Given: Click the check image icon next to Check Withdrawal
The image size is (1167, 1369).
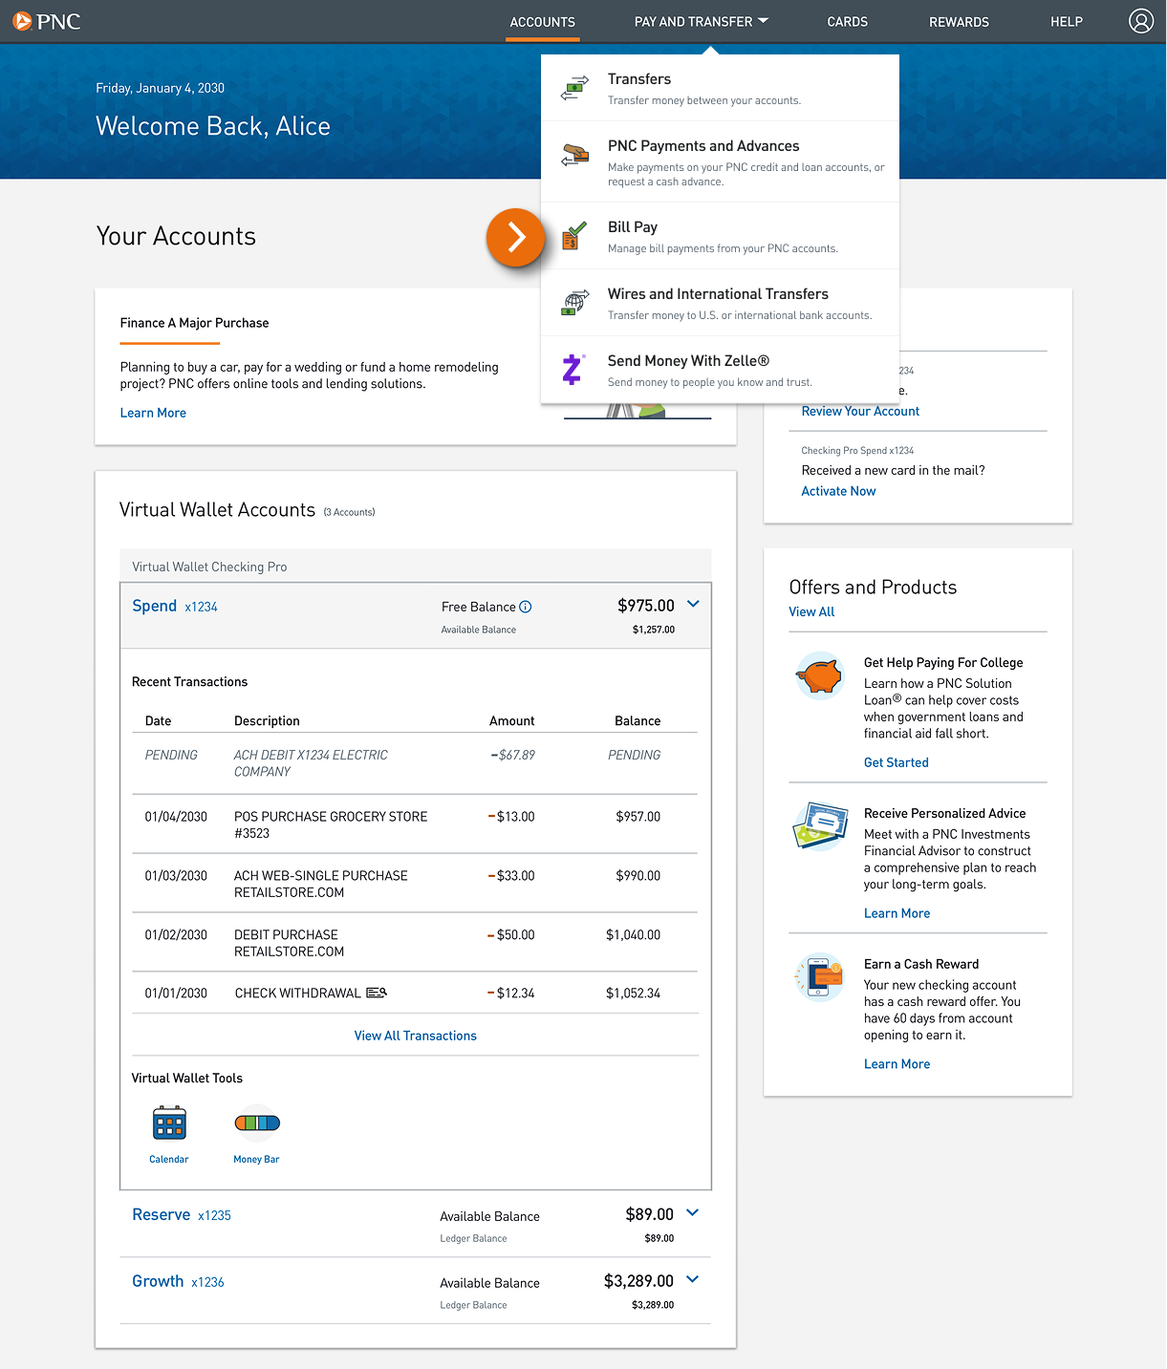Looking at the screenshot, I should (x=376, y=993).
